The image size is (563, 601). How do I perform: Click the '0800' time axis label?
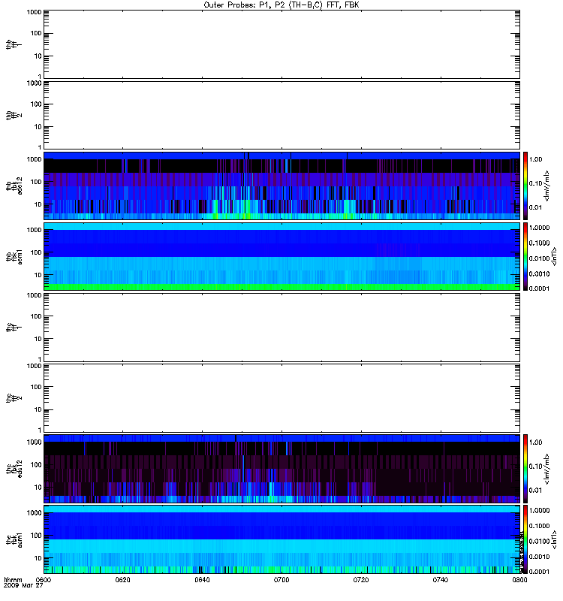(x=519, y=580)
